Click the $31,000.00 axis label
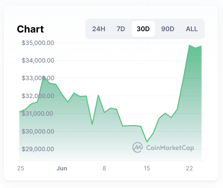Image resolution: width=223 pixels, height=188 pixels. pos(38,114)
